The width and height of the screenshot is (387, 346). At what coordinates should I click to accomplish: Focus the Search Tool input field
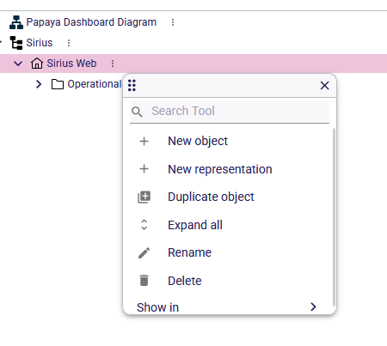pos(230,112)
